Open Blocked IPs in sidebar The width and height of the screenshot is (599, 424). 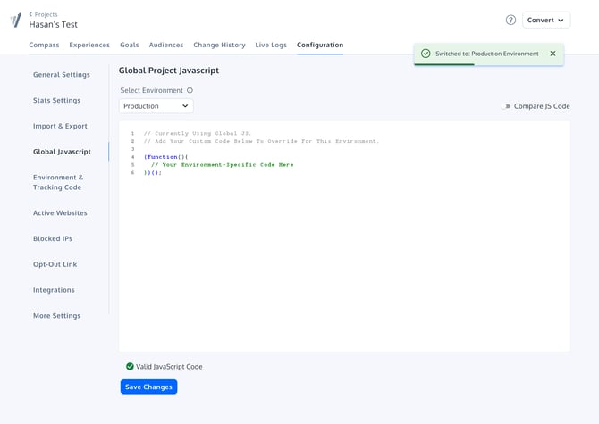pyautogui.click(x=53, y=238)
